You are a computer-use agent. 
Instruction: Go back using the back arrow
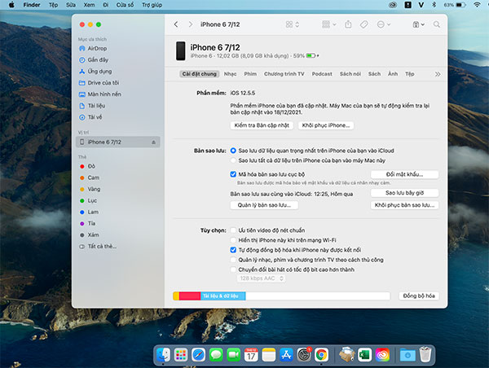(176, 24)
